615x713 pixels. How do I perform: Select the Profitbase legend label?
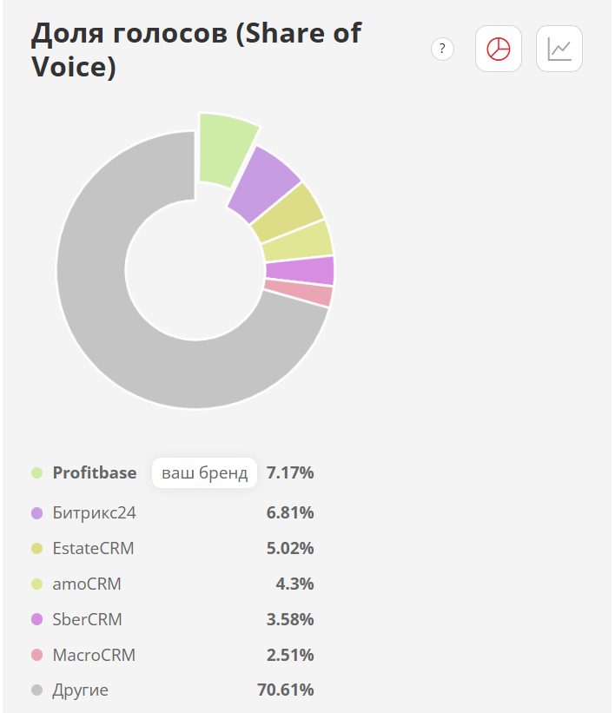tap(95, 473)
